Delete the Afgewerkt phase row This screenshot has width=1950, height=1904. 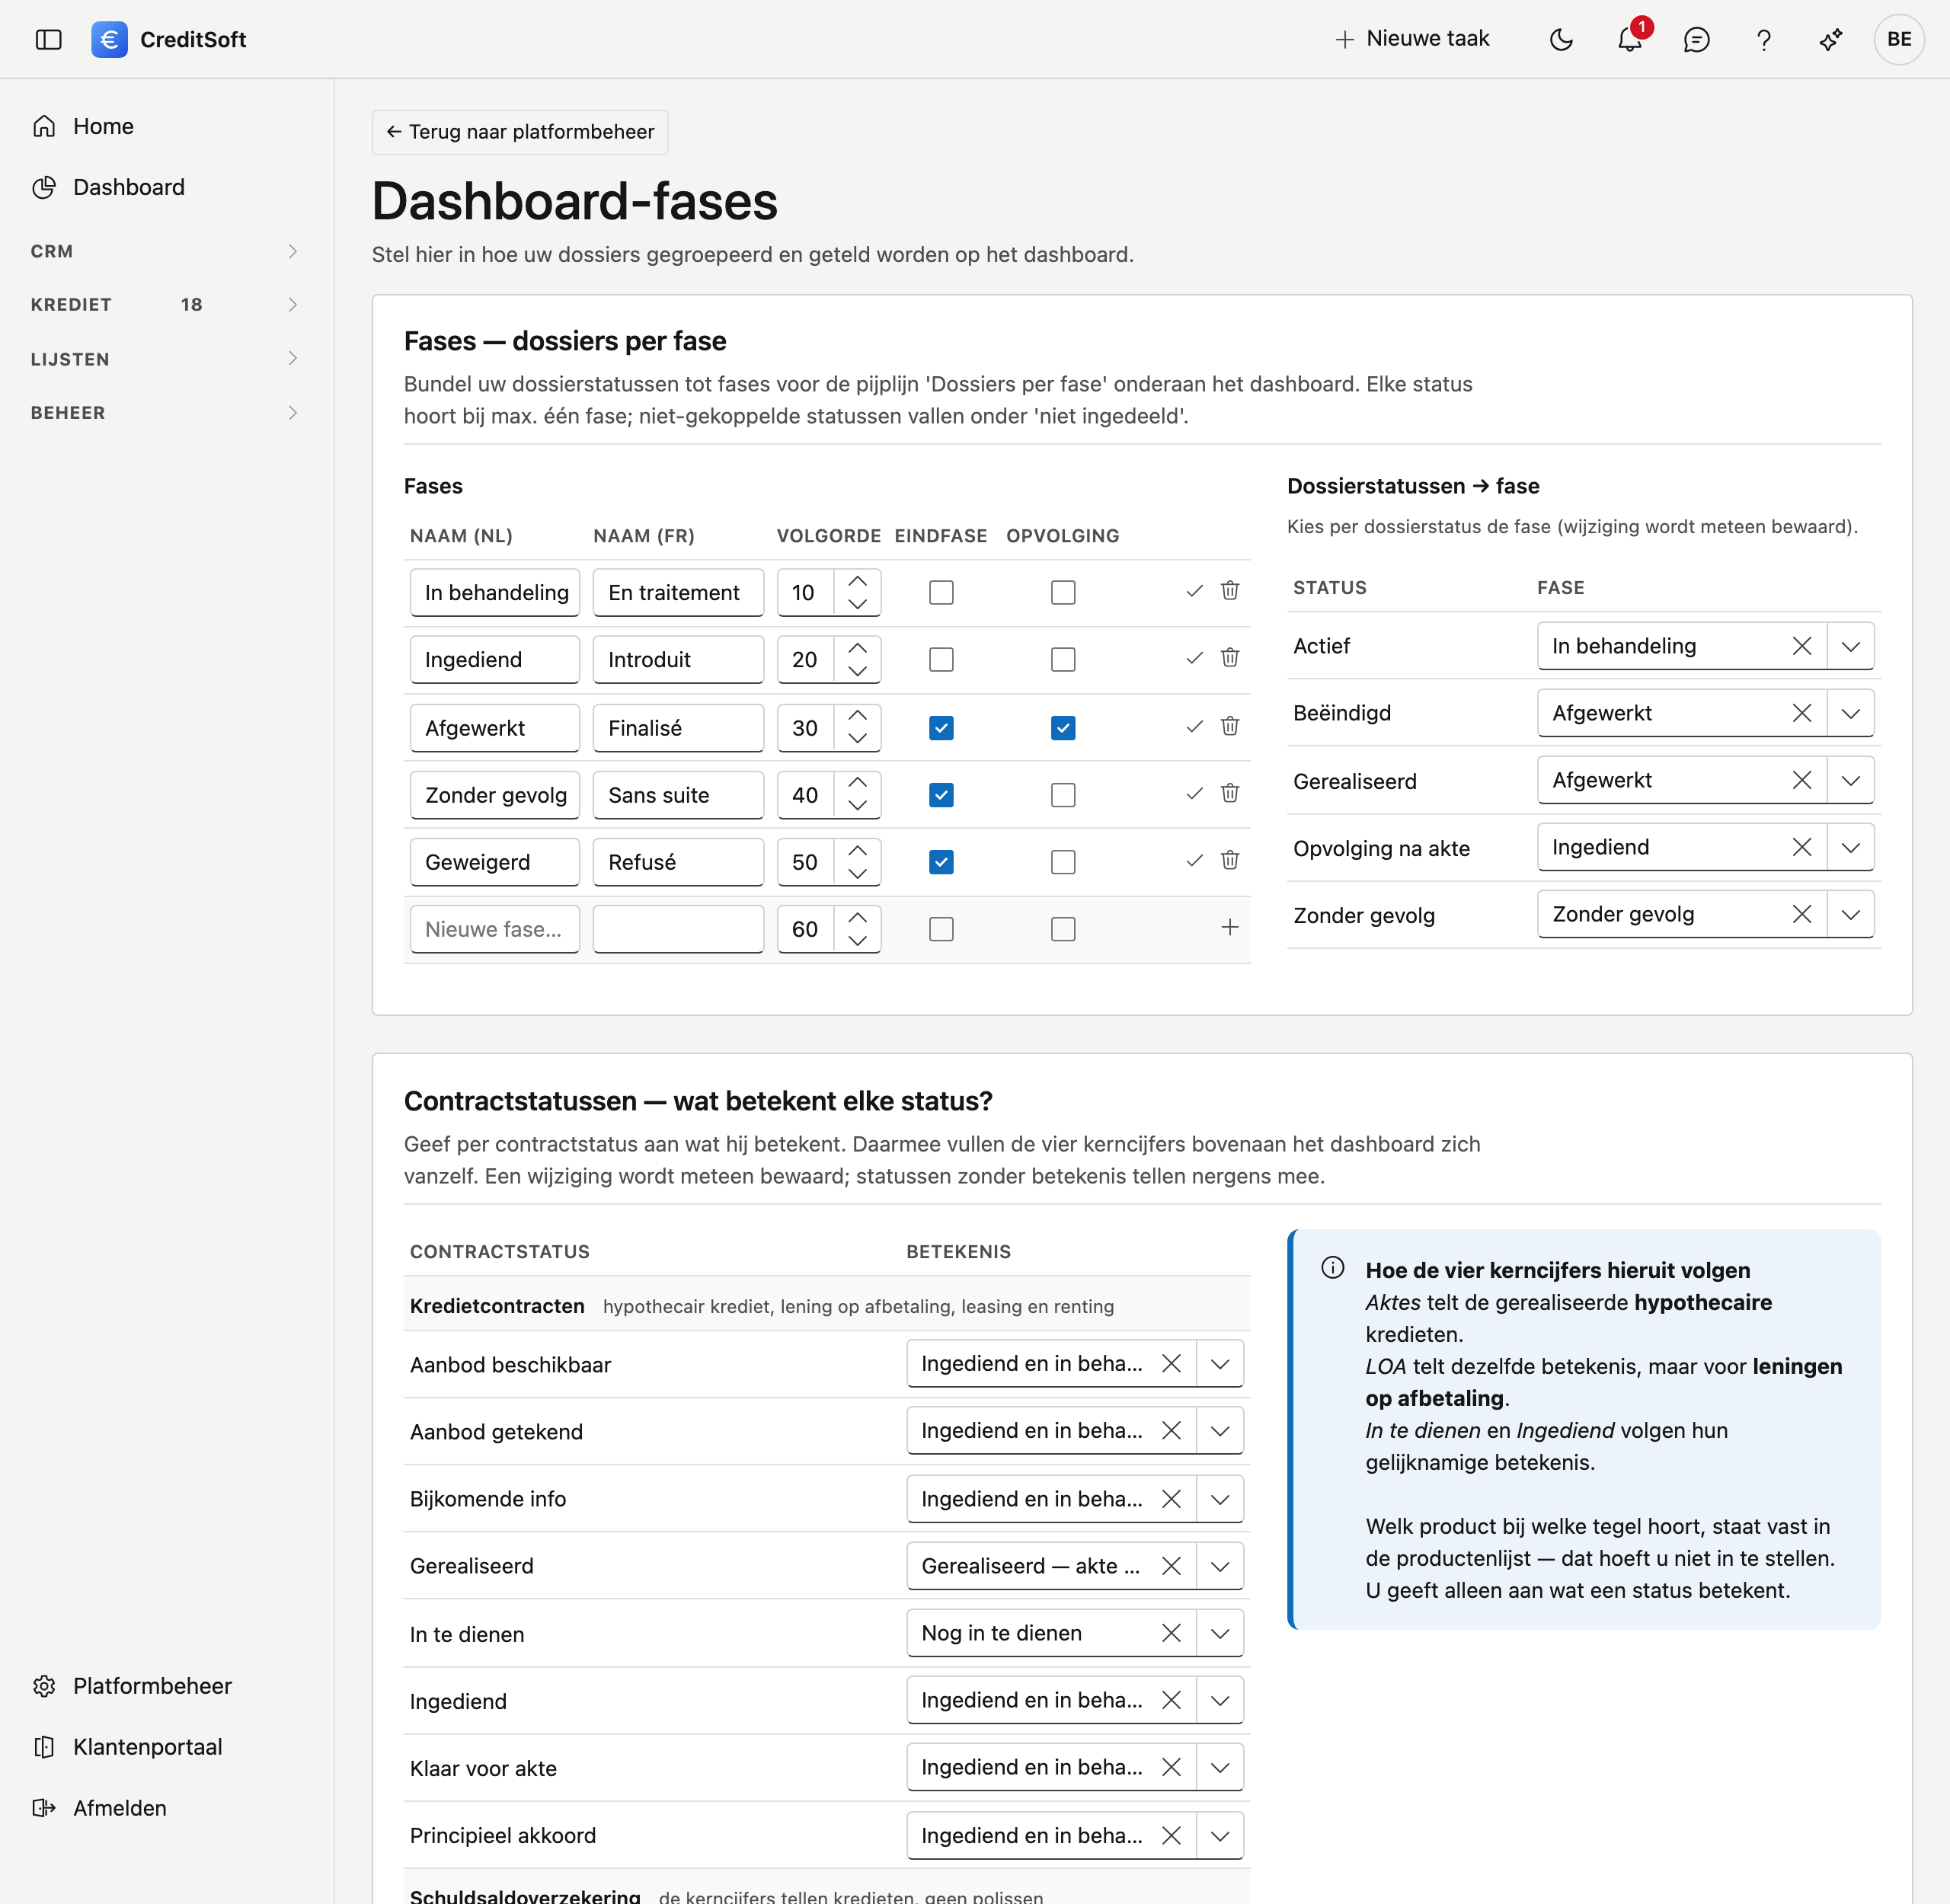point(1230,726)
